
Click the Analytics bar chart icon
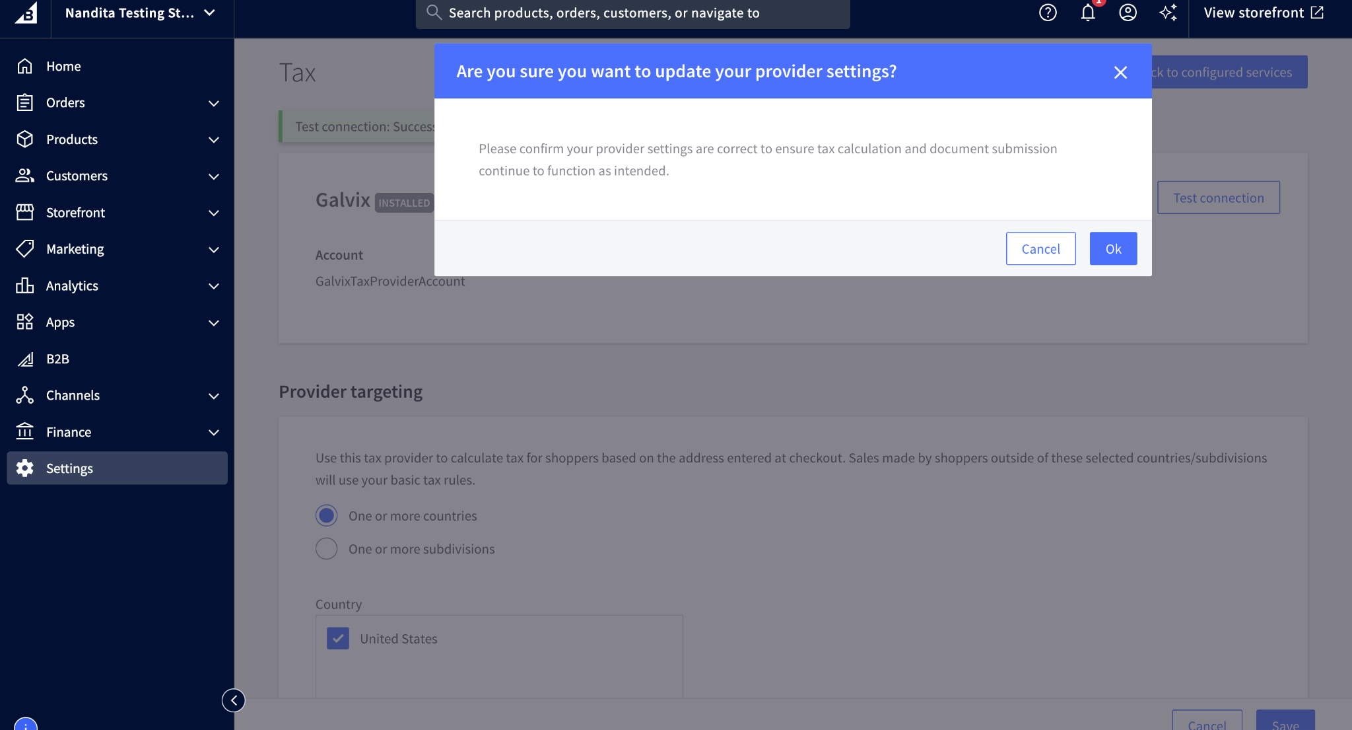pyautogui.click(x=24, y=285)
